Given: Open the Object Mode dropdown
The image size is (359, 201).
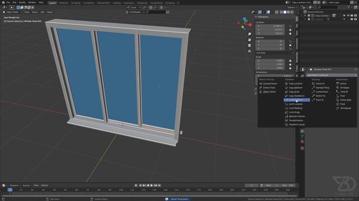Looking at the screenshot, I should pos(12,12).
